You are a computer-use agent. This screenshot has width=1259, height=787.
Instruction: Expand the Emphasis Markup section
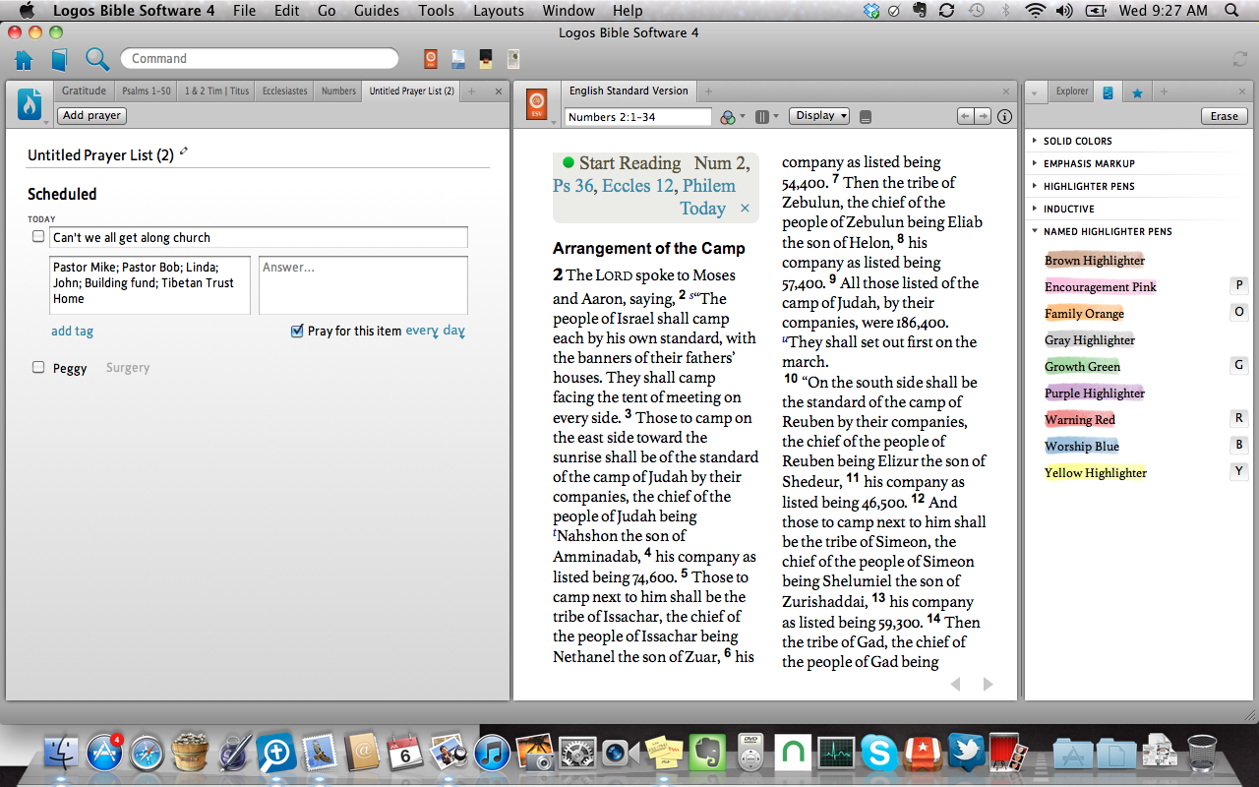tap(1035, 163)
